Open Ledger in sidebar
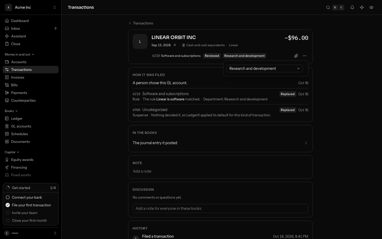 click(31, 118)
